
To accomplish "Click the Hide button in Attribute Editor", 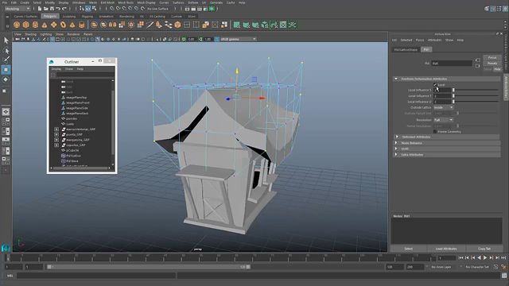I will coord(497,69).
